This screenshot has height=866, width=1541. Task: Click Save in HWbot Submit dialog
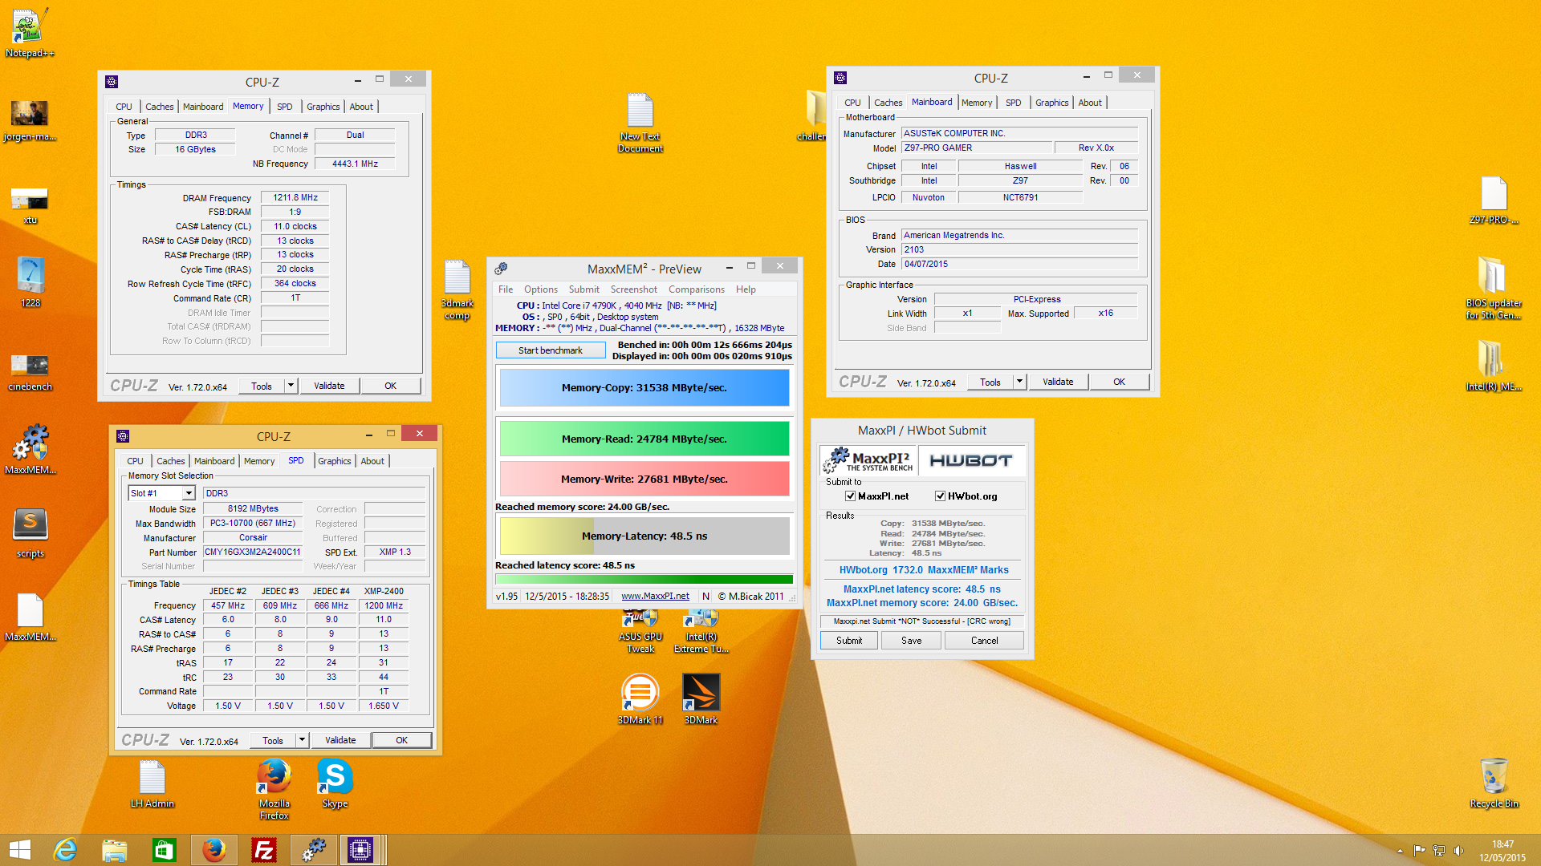(x=912, y=641)
